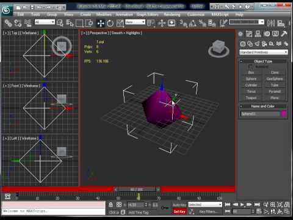Click the magenta object color swatch
Viewport: 293px width, 220px height.
pyautogui.click(x=284, y=114)
